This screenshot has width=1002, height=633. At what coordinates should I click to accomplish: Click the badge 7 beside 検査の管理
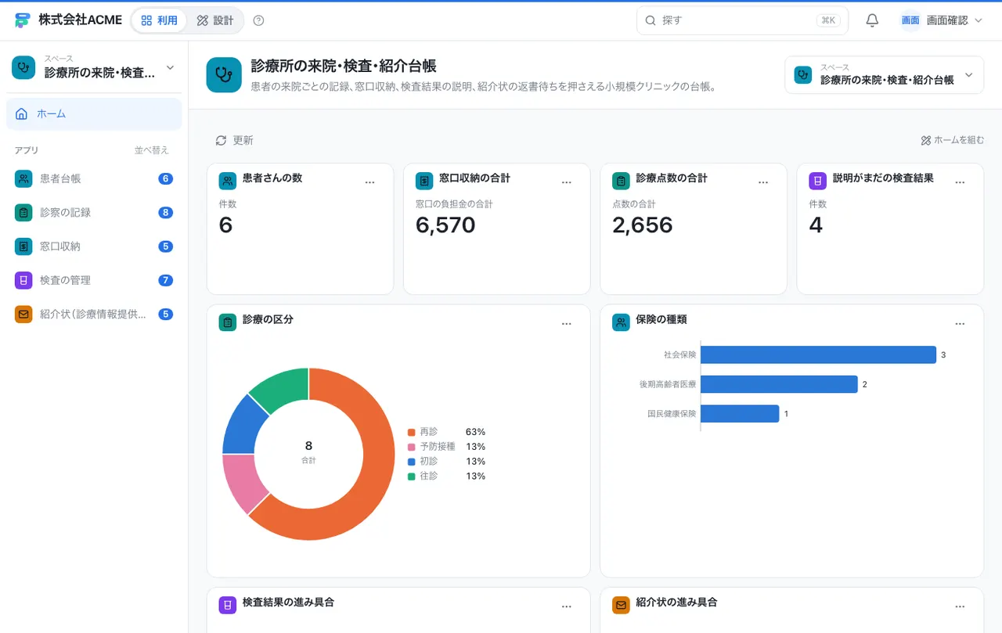pos(165,280)
